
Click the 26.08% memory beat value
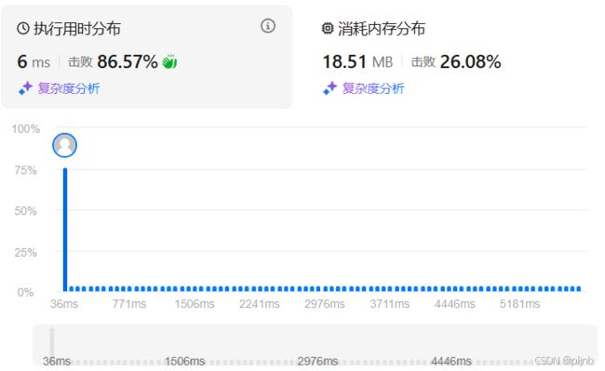(470, 61)
